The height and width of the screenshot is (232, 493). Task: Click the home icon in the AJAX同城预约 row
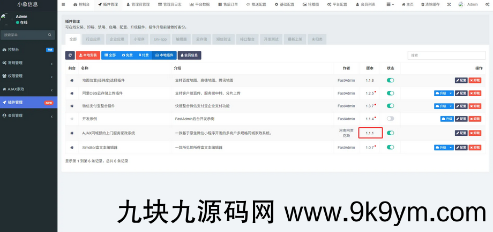(x=72, y=133)
